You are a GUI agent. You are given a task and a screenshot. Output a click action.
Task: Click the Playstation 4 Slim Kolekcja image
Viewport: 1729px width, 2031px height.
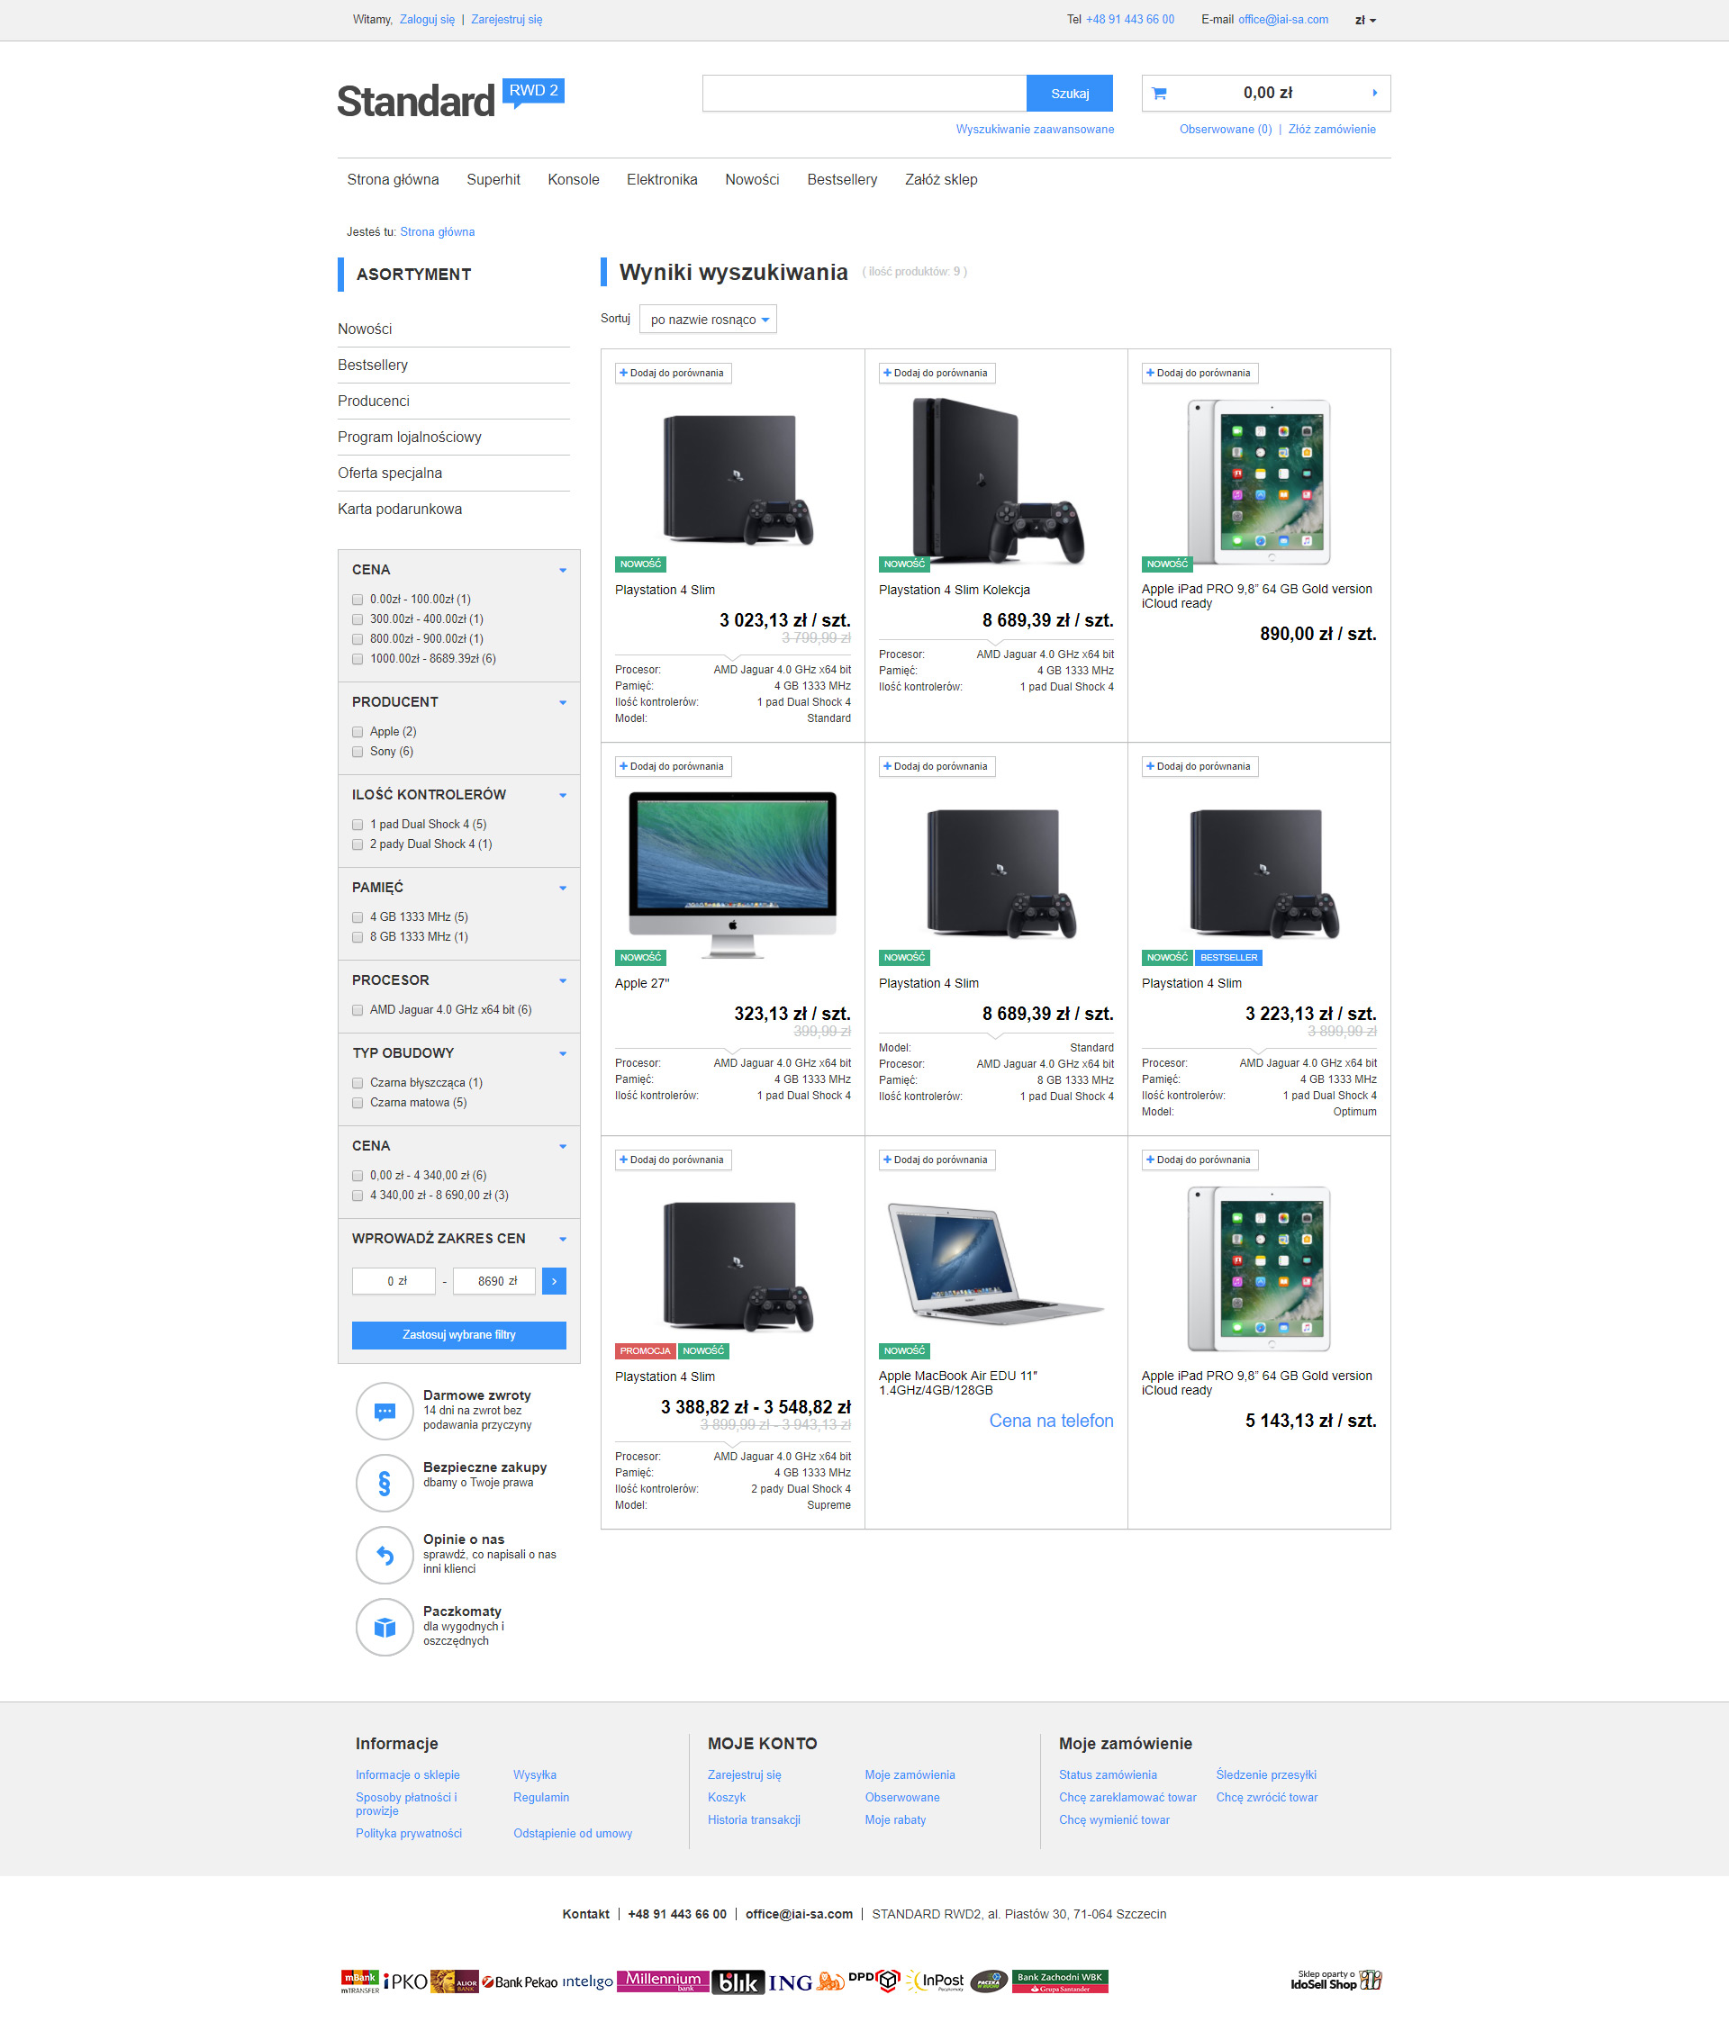click(x=996, y=480)
